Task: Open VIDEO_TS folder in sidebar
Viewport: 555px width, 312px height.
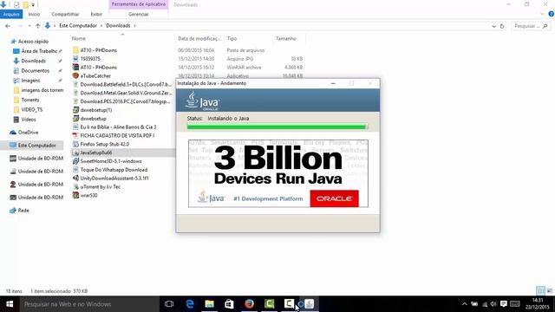Action: coord(31,110)
